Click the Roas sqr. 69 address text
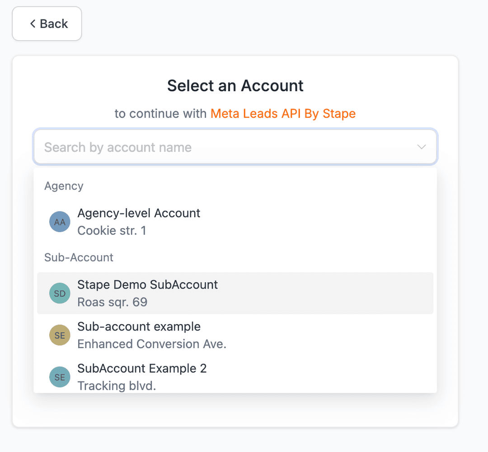The width and height of the screenshot is (488, 452). coord(112,302)
